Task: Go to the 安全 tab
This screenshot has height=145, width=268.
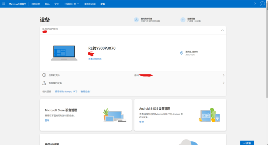Action: coord(57,4)
